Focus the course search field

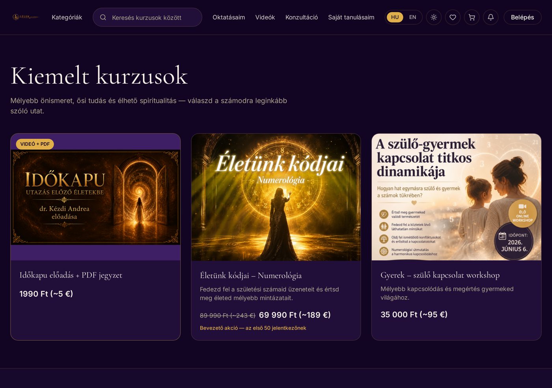(147, 17)
